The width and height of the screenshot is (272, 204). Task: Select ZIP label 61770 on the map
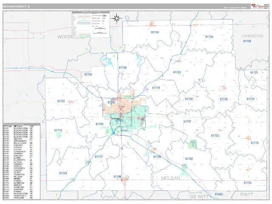click(x=255, y=143)
